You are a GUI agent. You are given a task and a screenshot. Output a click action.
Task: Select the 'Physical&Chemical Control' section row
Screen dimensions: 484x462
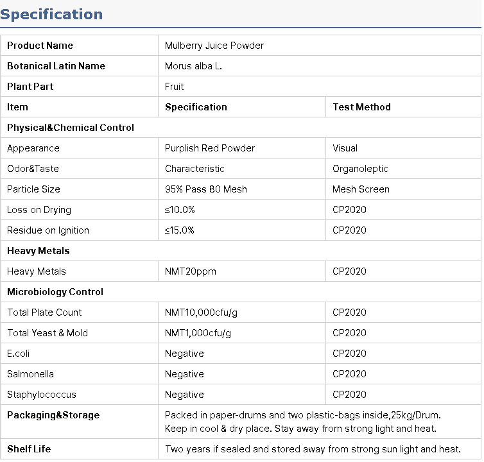coord(241,128)
